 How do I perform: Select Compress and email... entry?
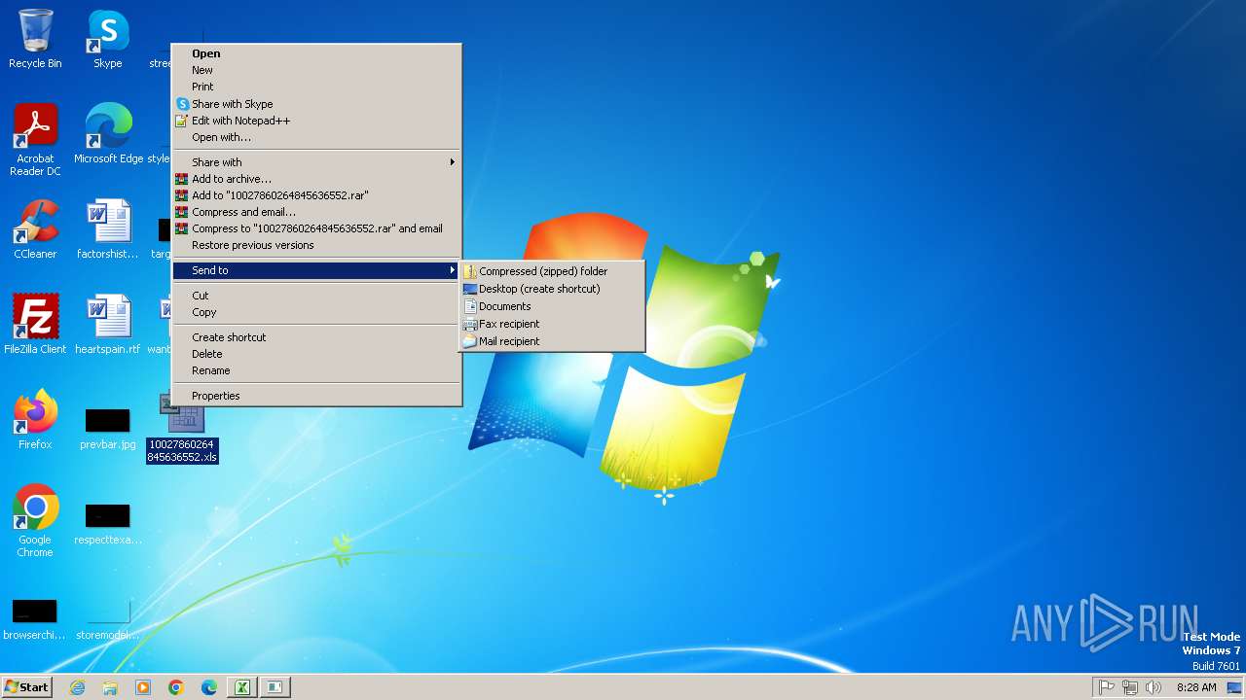[x=316, y=212]
